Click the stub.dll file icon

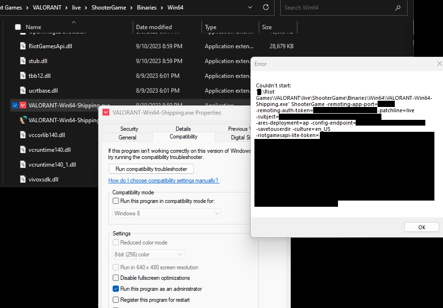(x=23, y=61)
